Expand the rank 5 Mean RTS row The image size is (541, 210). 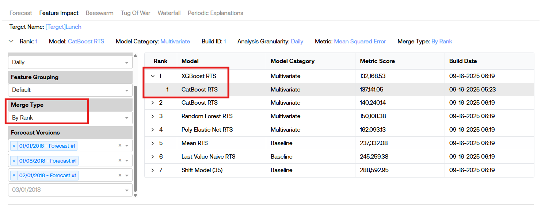tap(153, 143)
